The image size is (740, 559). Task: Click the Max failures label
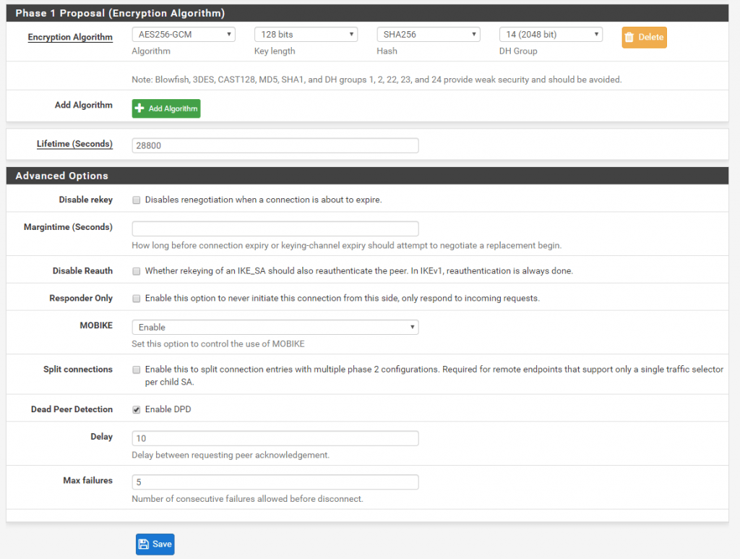[x=87, y=480]
